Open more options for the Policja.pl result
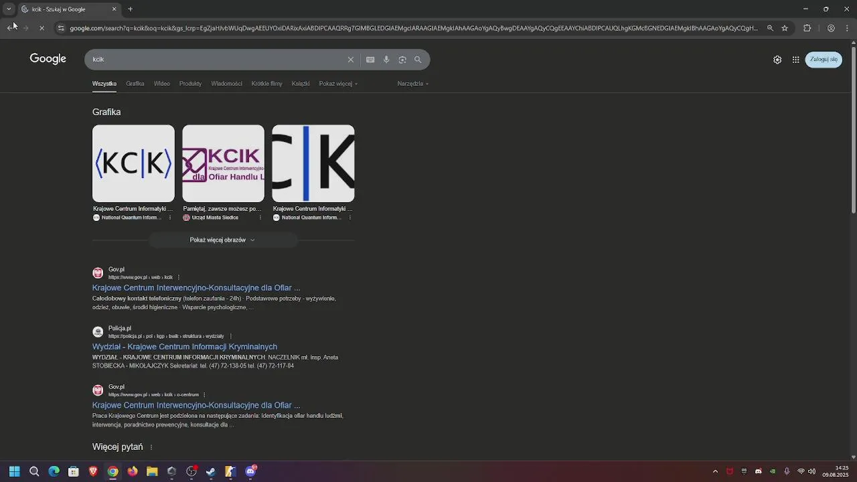 (x=230, y=336)
